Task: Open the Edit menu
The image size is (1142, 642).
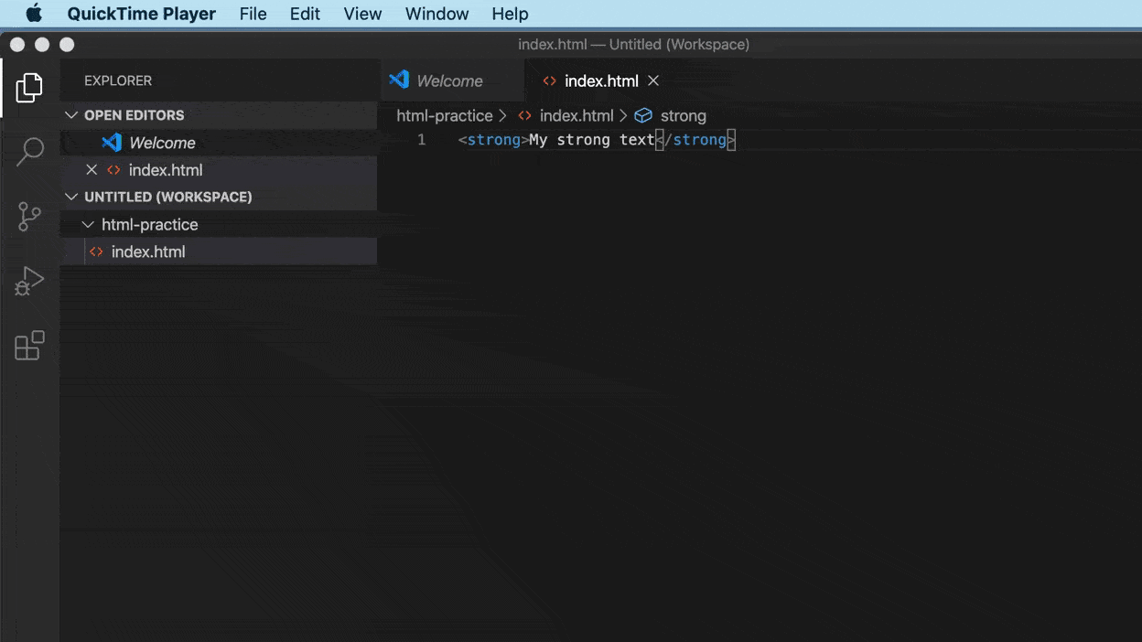Action: point(305,14)
